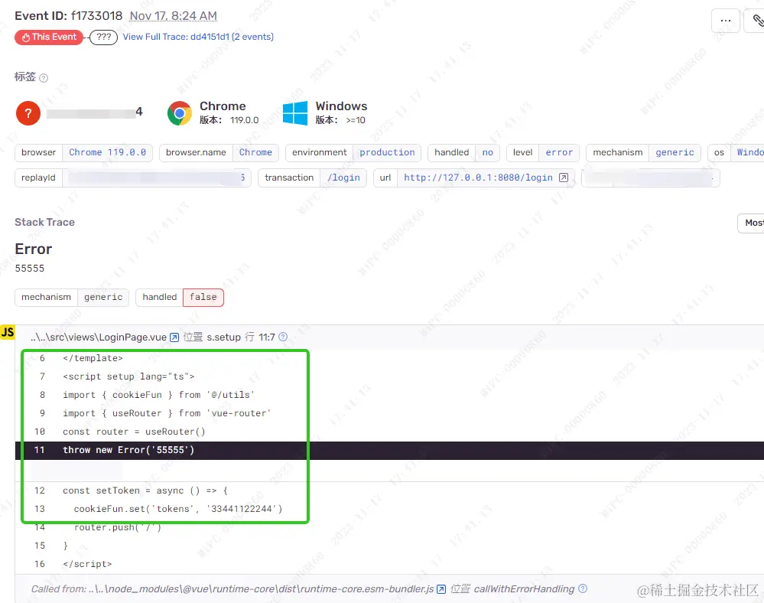Open the ellipsis more actions button

(x=726, y=21)
